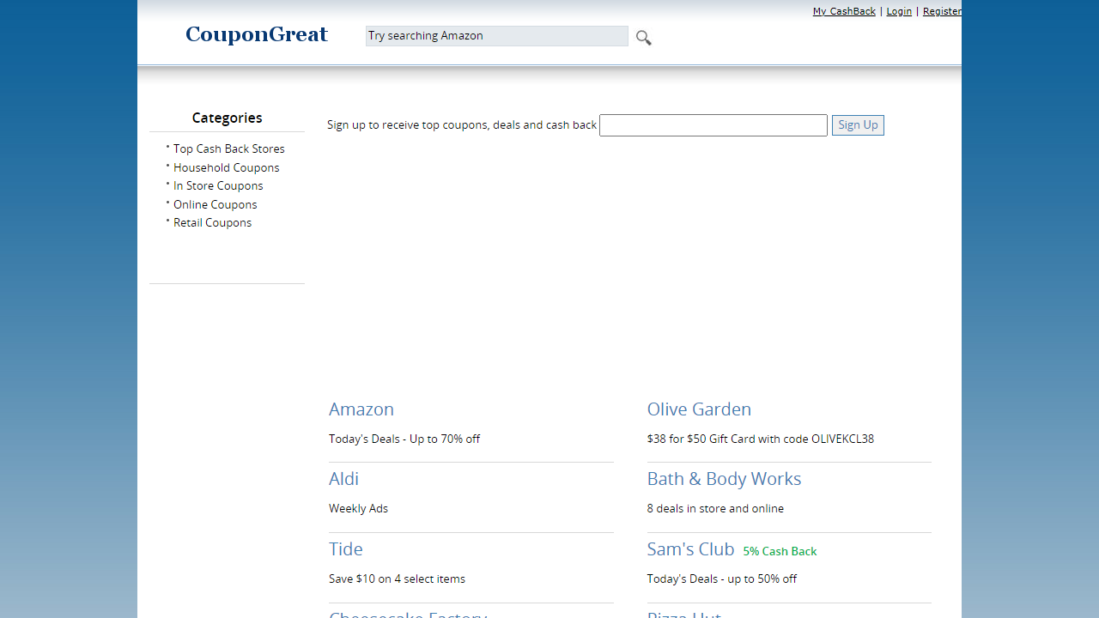Open the Amazon store heading
This screenshot has height=618, width=1099.
[361, 409]
